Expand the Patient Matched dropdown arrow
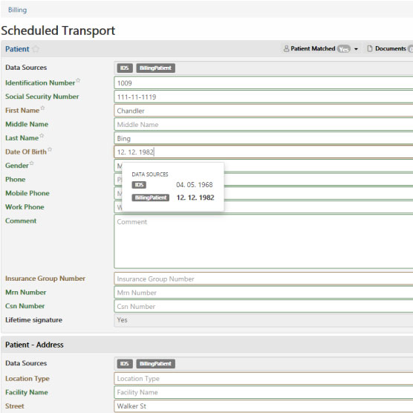Screen dimensions: 413x413 coord(356,49)
